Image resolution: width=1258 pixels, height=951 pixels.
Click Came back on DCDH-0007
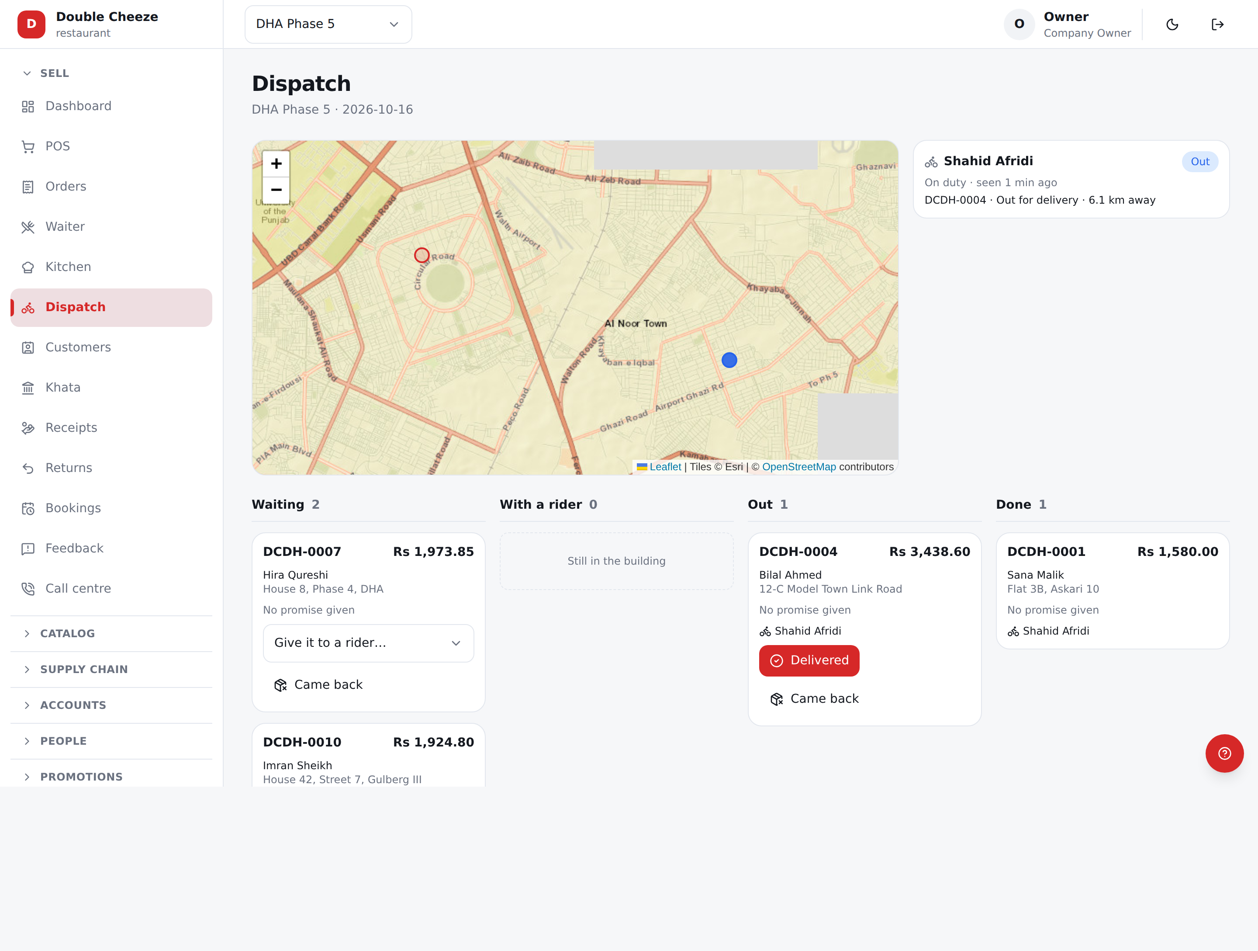[x=318, y=685]
